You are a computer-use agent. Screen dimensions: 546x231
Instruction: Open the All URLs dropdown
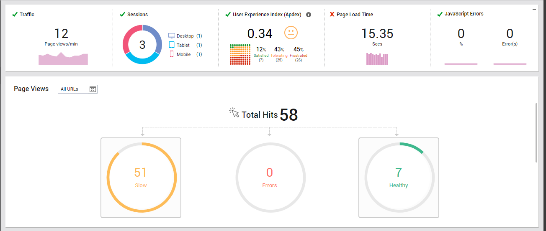77,89
